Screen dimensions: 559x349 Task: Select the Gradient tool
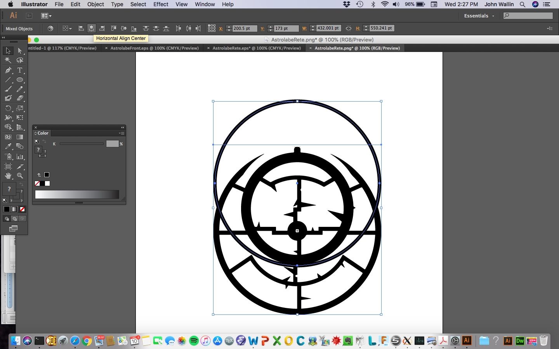(20, 137)
